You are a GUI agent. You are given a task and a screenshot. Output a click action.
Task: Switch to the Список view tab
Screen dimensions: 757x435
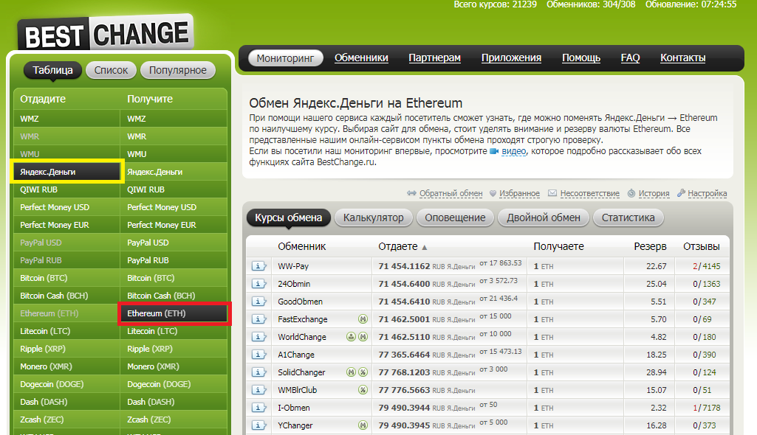(x=111, y=70)
